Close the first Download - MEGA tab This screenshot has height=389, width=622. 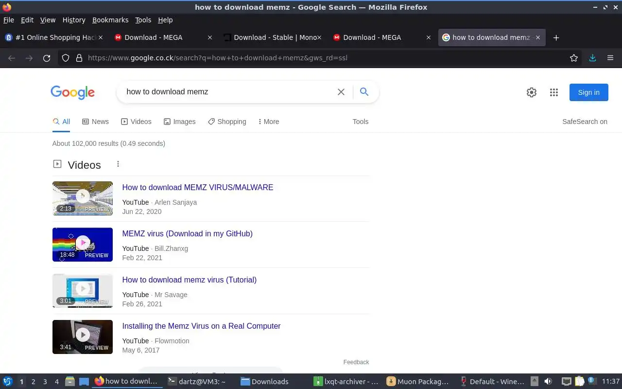pos(210,37)
